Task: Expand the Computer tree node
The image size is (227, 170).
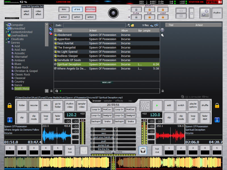Action: tap(6, 25)
